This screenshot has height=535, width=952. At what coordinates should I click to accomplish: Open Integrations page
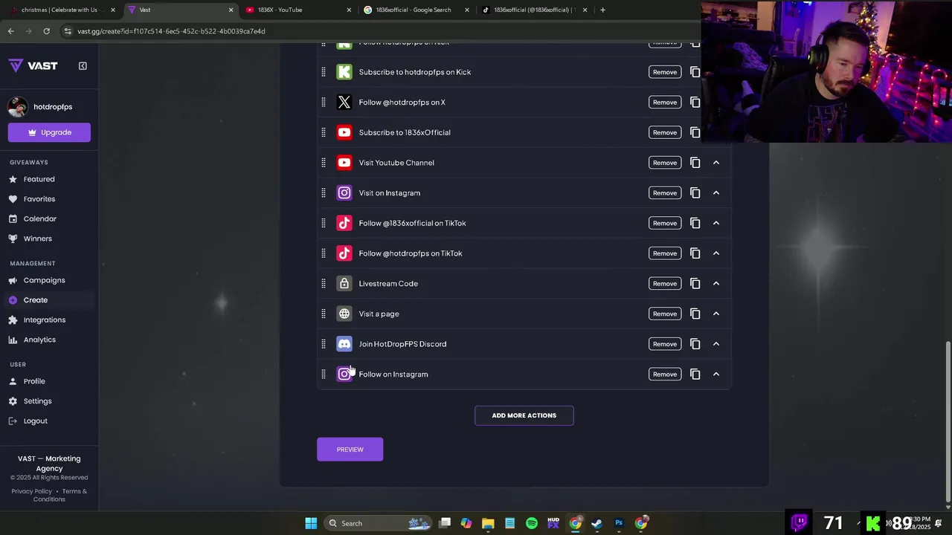(44, 320)
